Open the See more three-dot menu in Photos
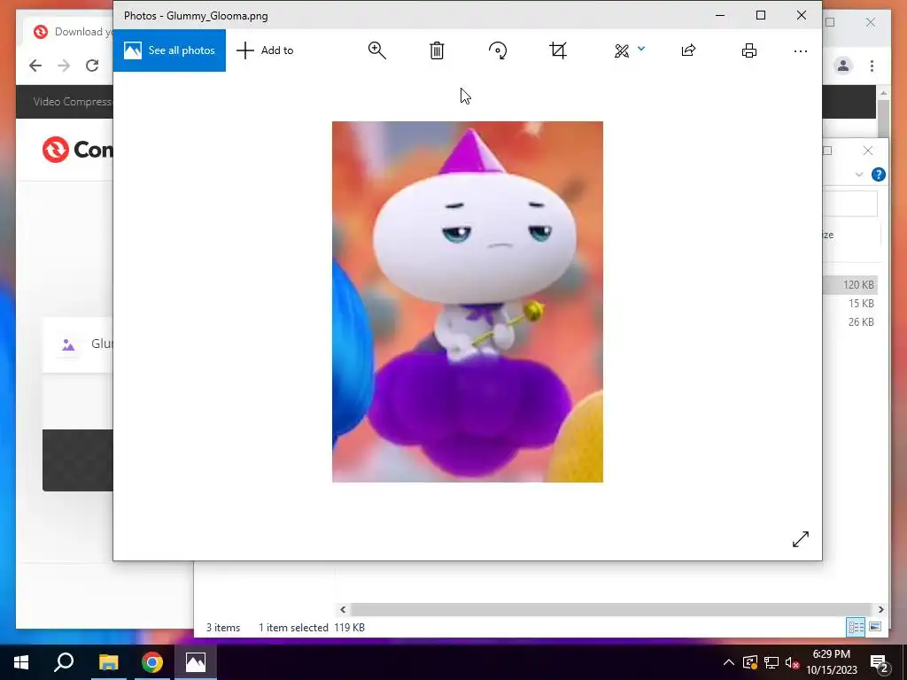This screenshot has height=680, width=907. point(801,51)
